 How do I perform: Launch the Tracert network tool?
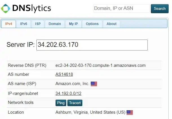point(75,103)
